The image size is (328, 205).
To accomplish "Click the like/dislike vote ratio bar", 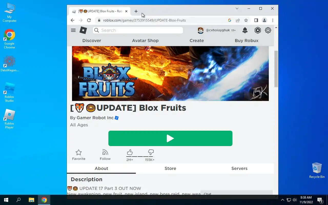I will pos(140,156).
